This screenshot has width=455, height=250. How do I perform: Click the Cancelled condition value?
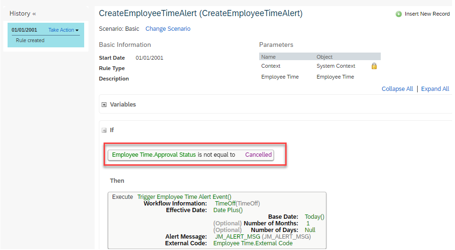(258, 155)
